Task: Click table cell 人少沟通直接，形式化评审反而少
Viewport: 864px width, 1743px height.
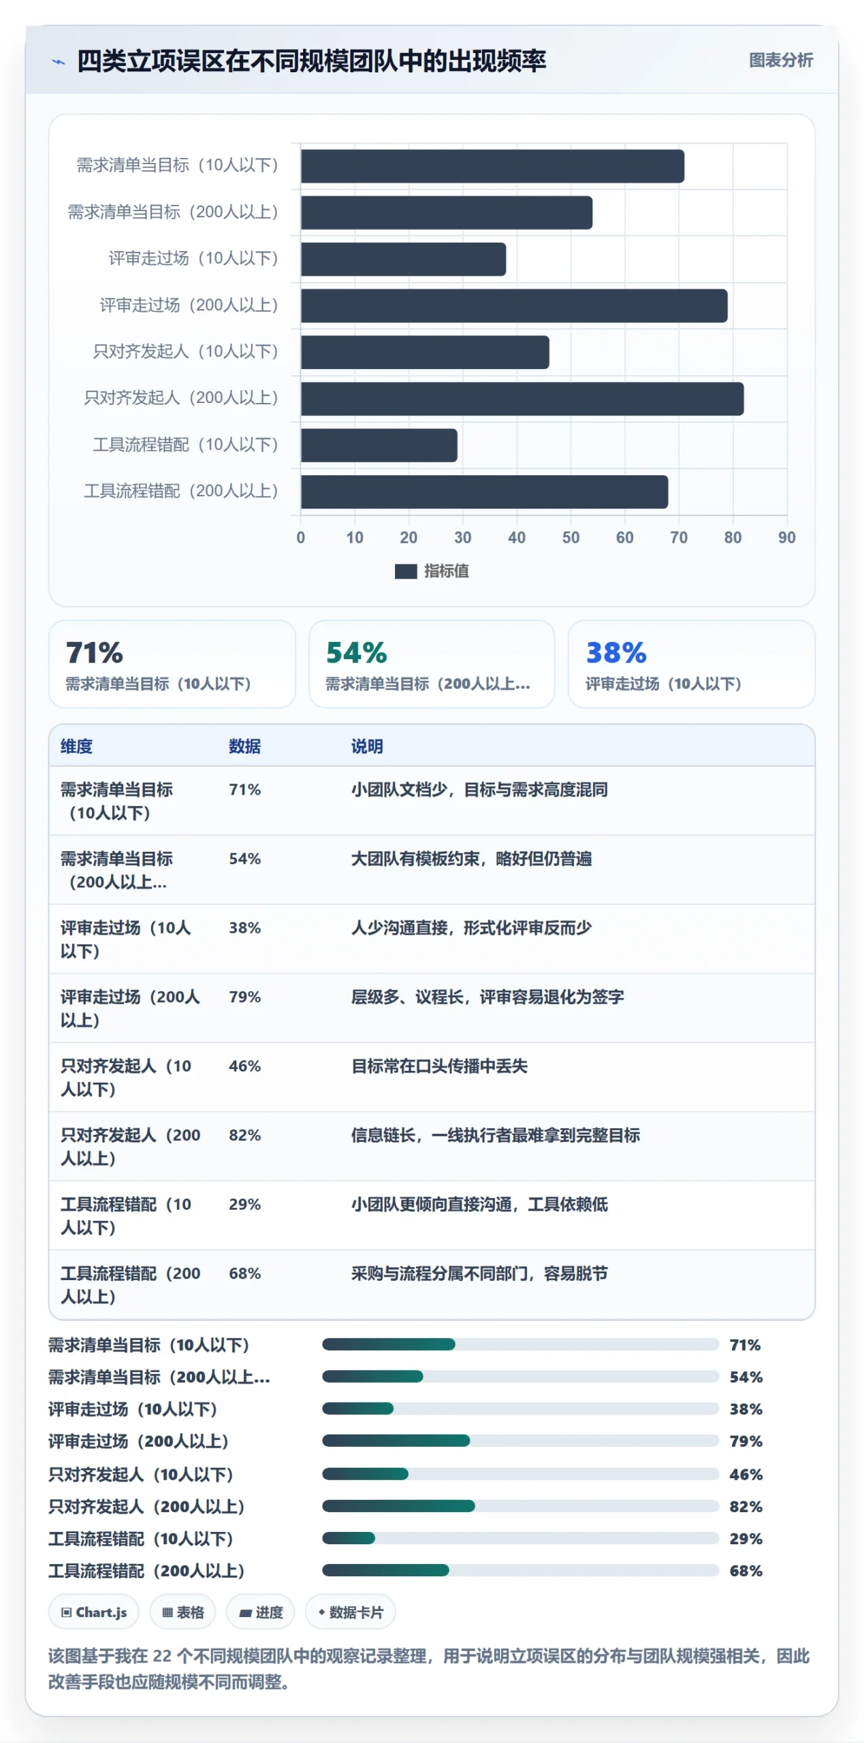Action: pos(471,928)
